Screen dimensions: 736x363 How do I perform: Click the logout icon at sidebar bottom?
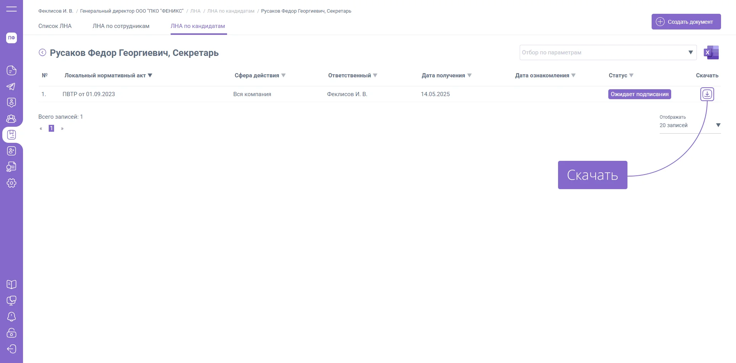pyautogui.click(x=12, y=349)
